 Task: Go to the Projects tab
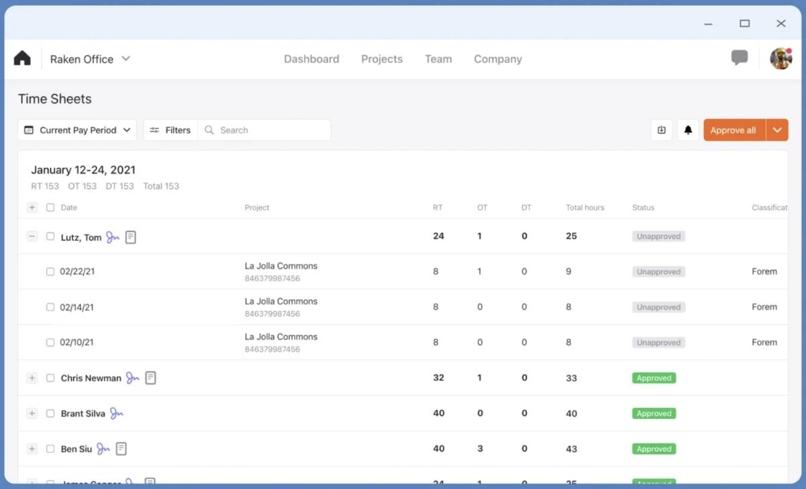point(382,59)
